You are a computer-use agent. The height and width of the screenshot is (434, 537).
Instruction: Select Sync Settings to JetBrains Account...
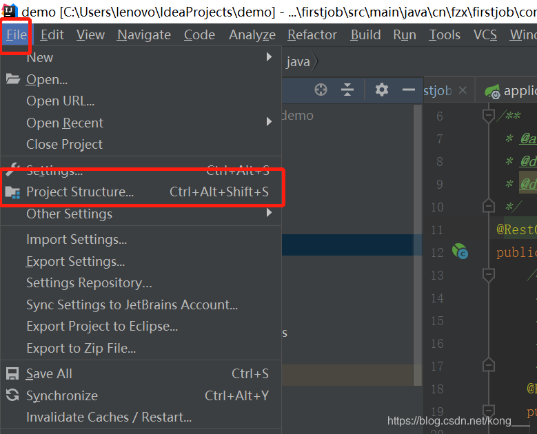coord(141,305)
